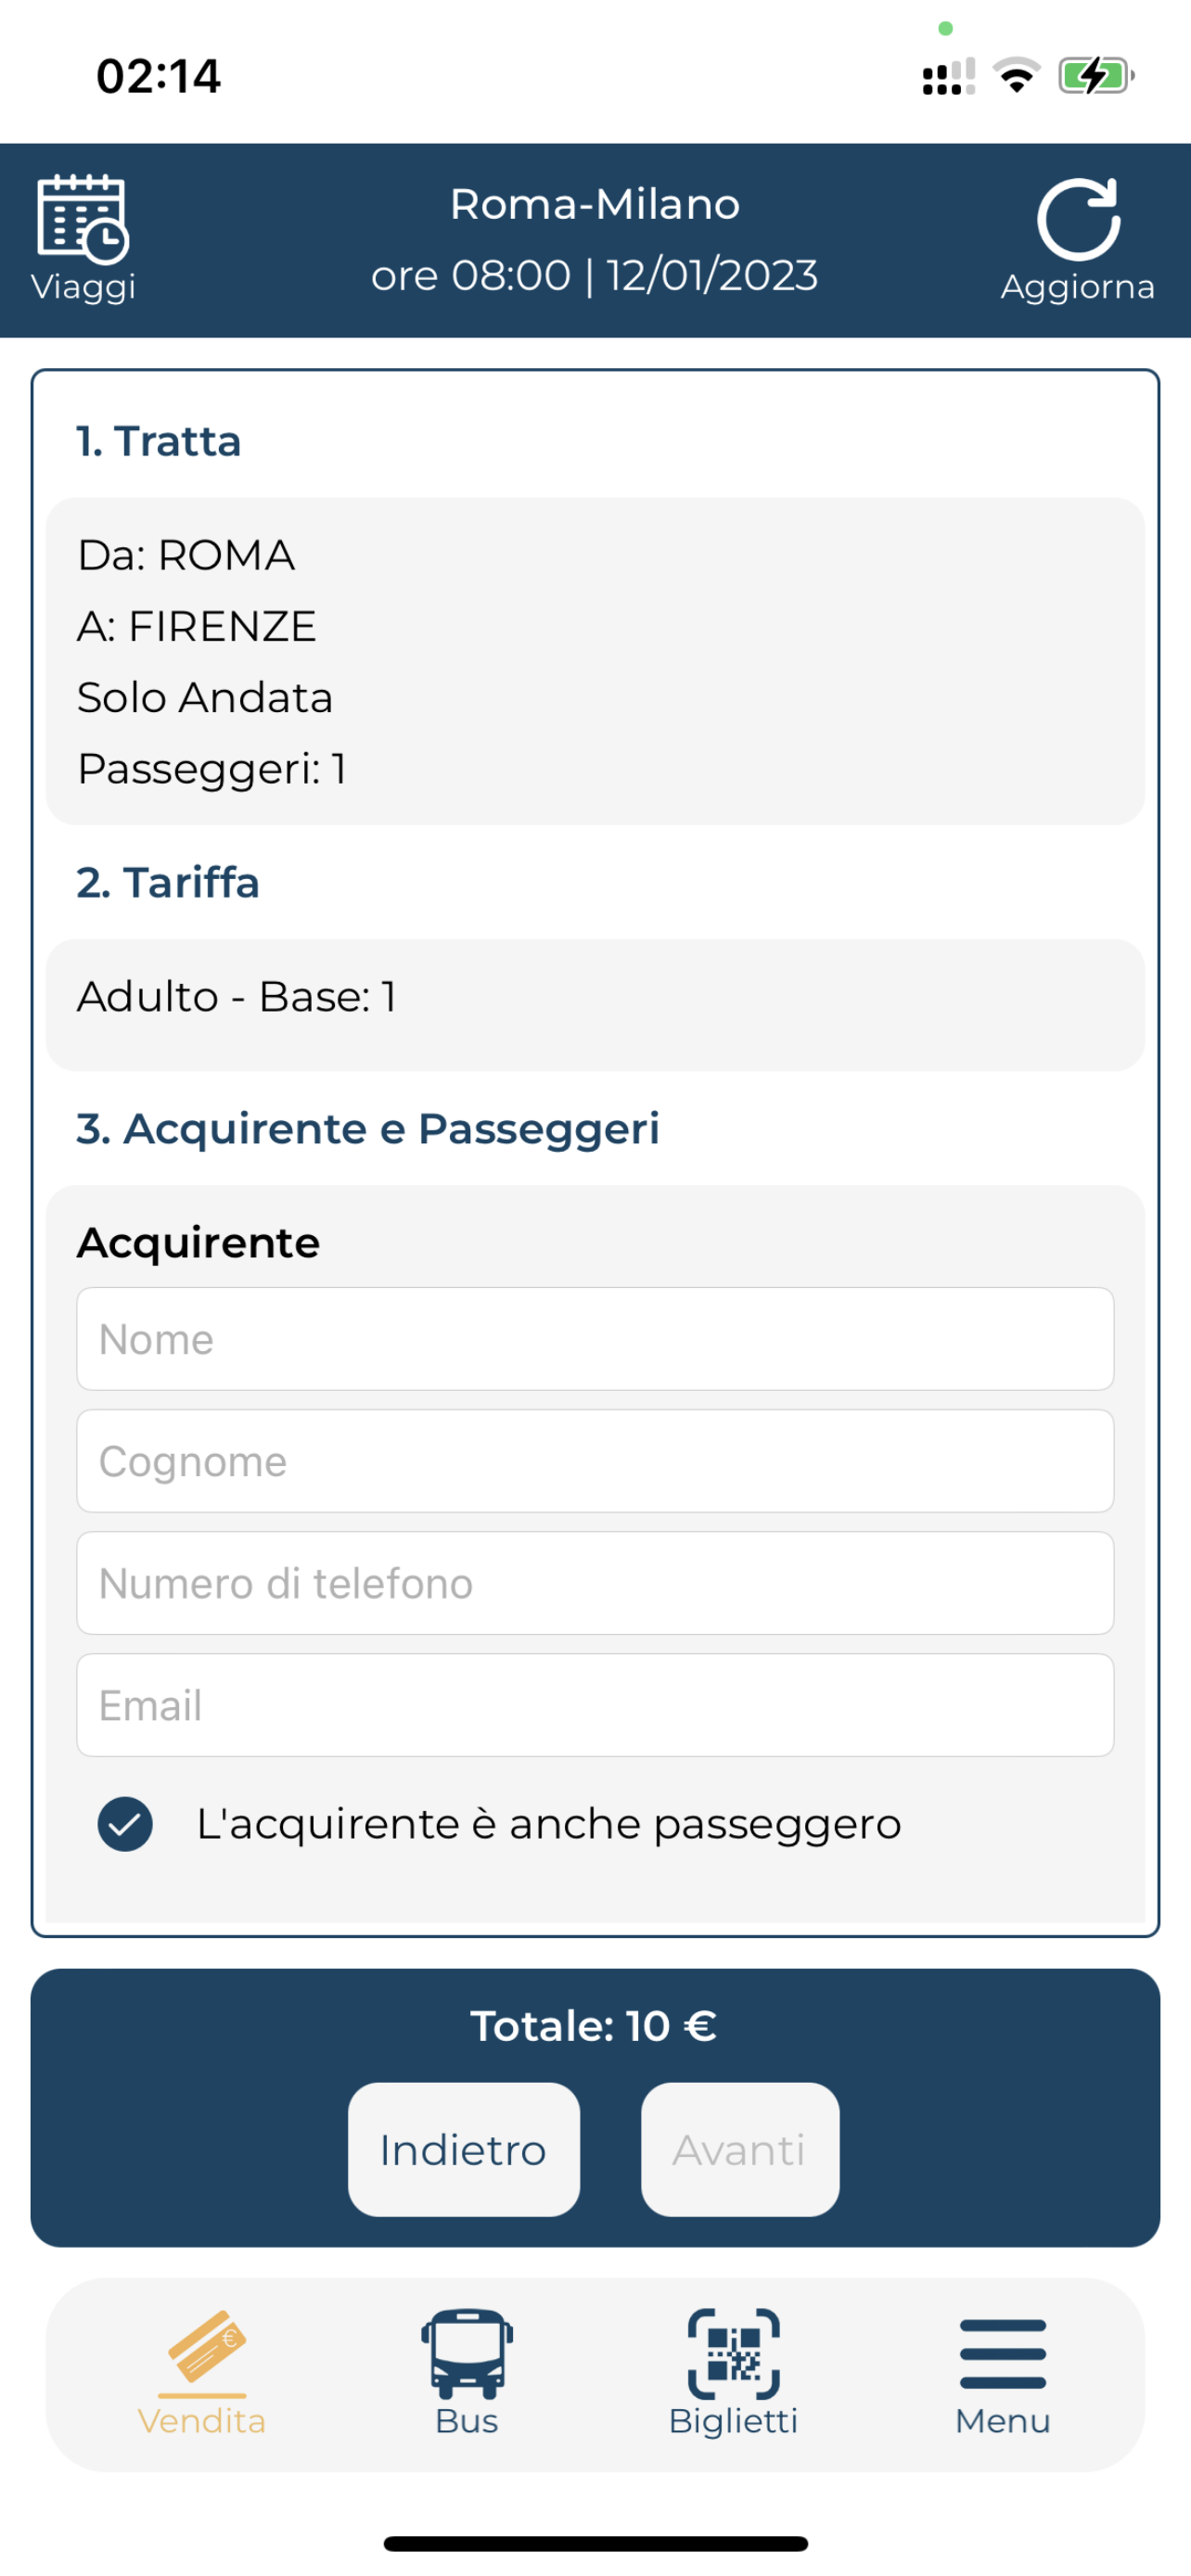Uncheck L'acquirente è anche passeggero checkbox

[x=125, y=1824]
